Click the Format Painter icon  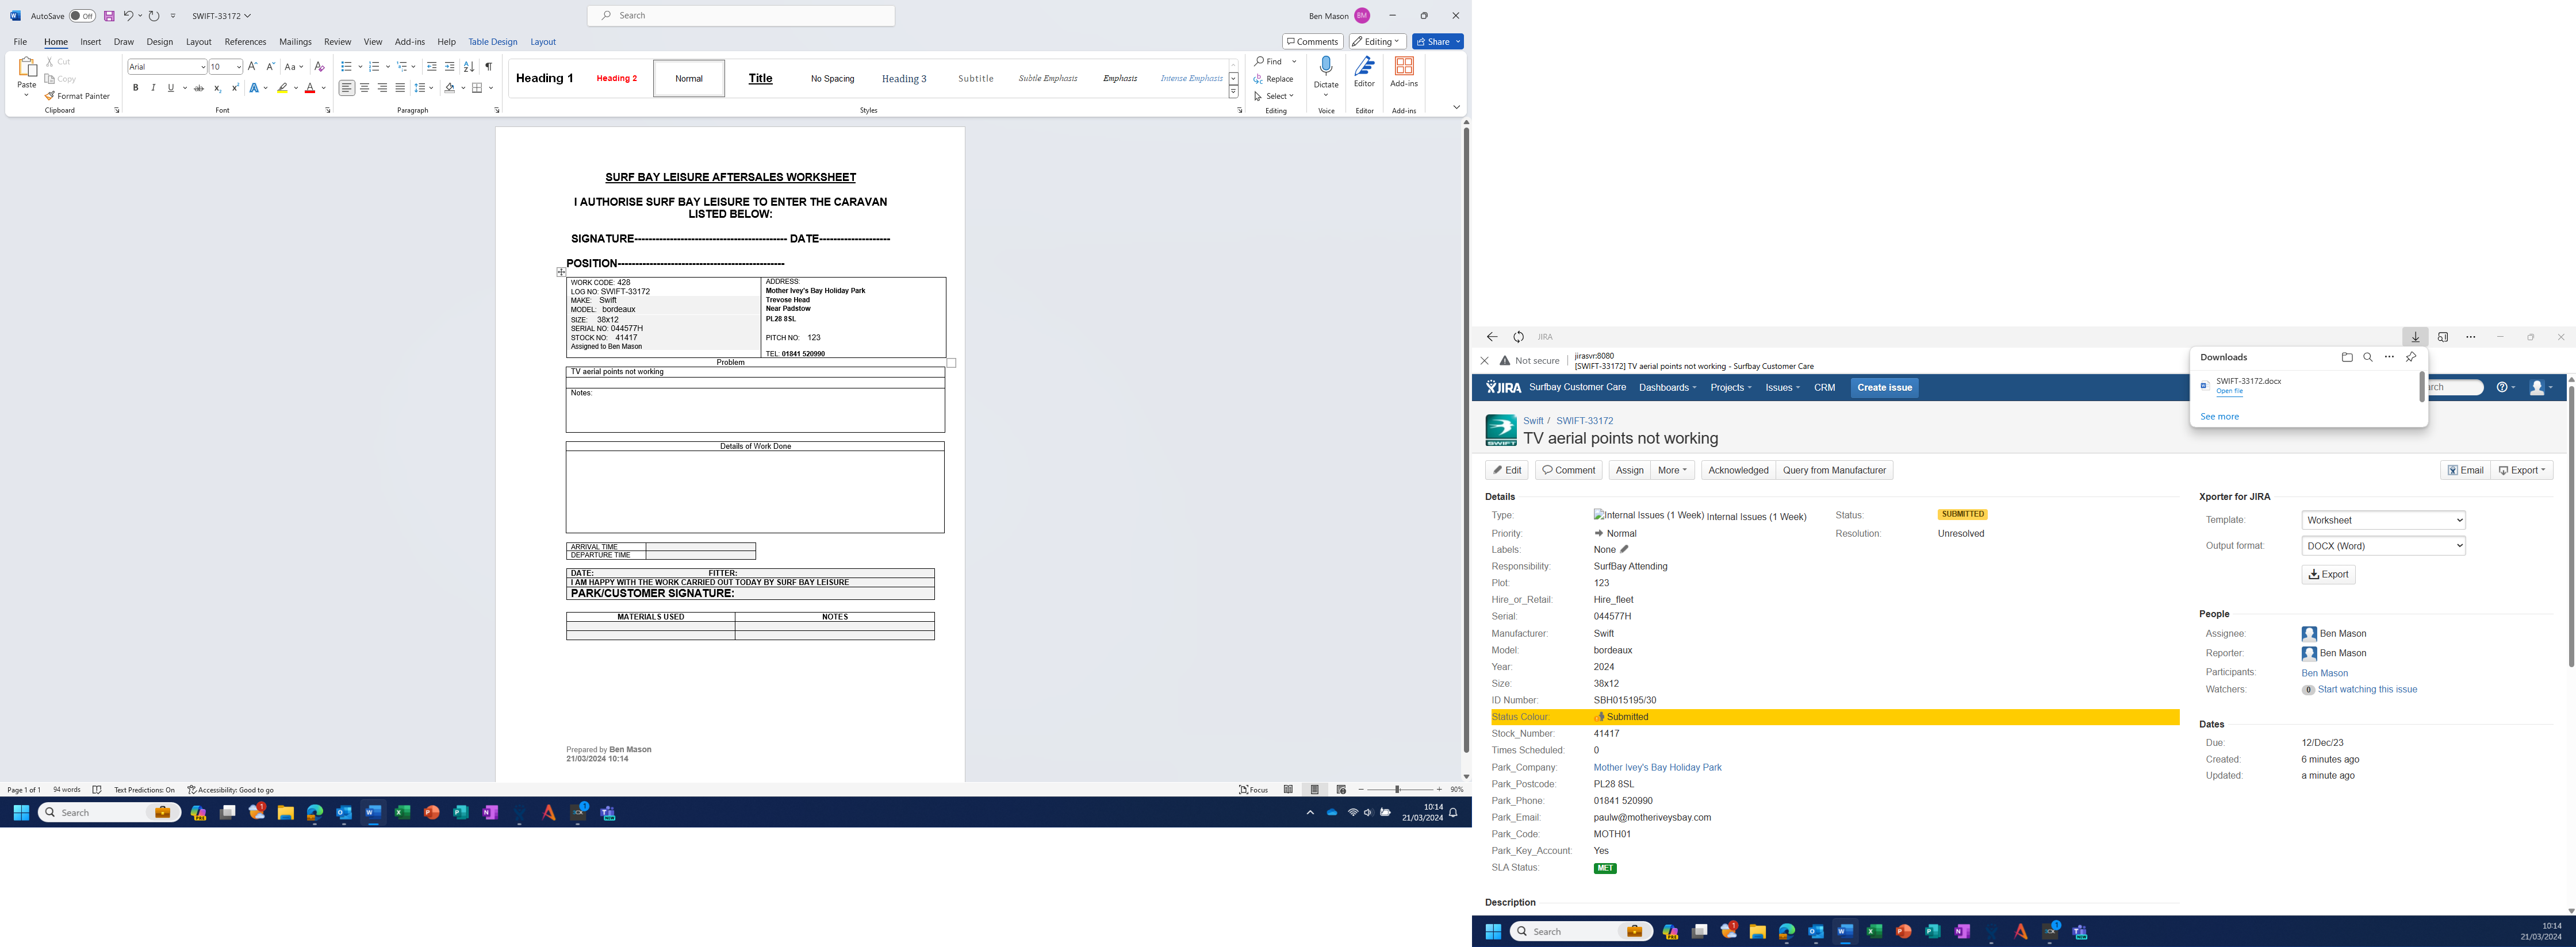(50, 96)
